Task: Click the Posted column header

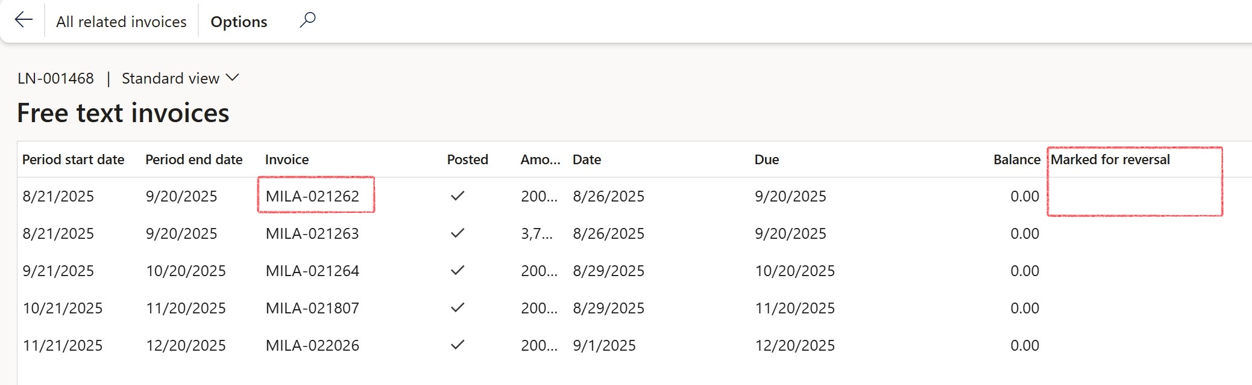Action: point(467,159)
